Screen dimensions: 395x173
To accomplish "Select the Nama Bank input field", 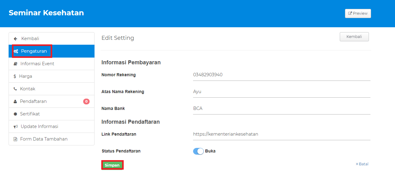I will click(x=281, y=109).
